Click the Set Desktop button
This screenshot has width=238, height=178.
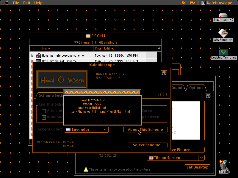198,167
